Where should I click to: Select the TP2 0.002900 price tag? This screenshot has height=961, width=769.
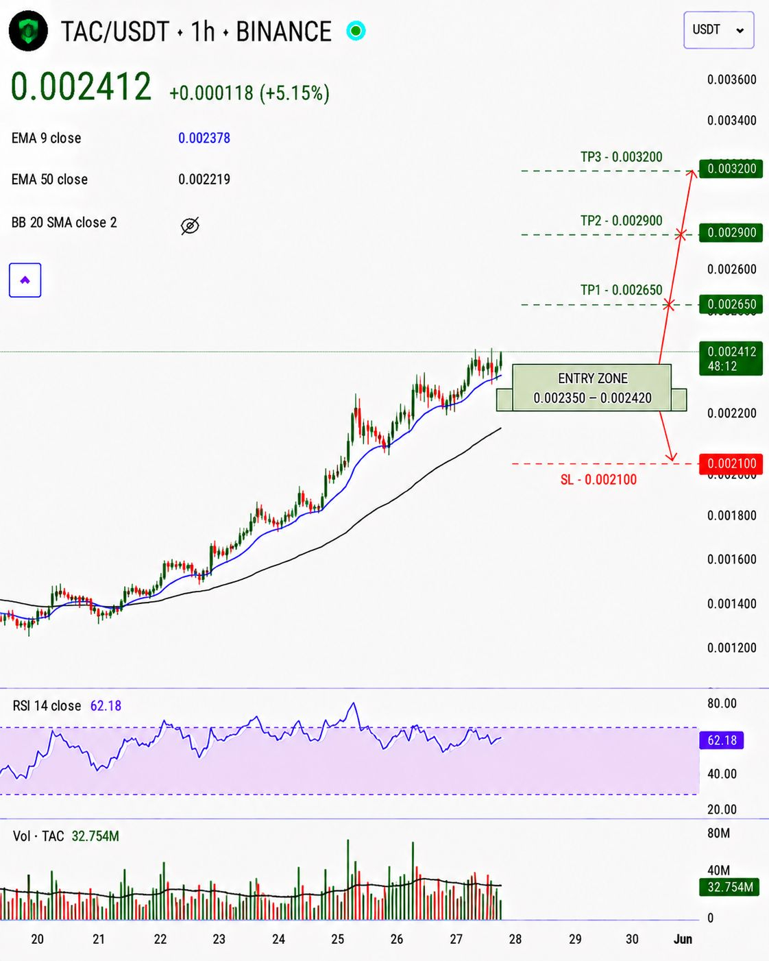point(731,232)
